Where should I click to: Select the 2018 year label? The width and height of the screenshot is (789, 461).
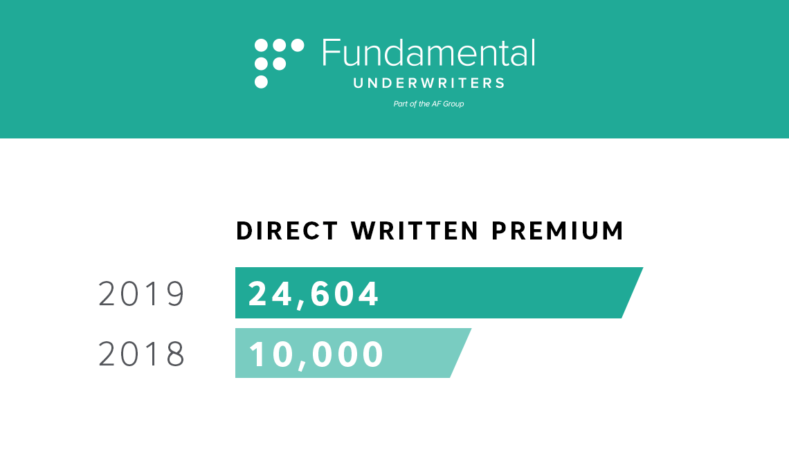click(141, 354)
